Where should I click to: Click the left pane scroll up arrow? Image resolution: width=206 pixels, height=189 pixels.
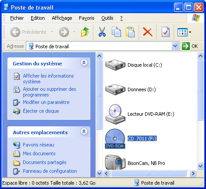pyautogui.click(x=99, y=56)
